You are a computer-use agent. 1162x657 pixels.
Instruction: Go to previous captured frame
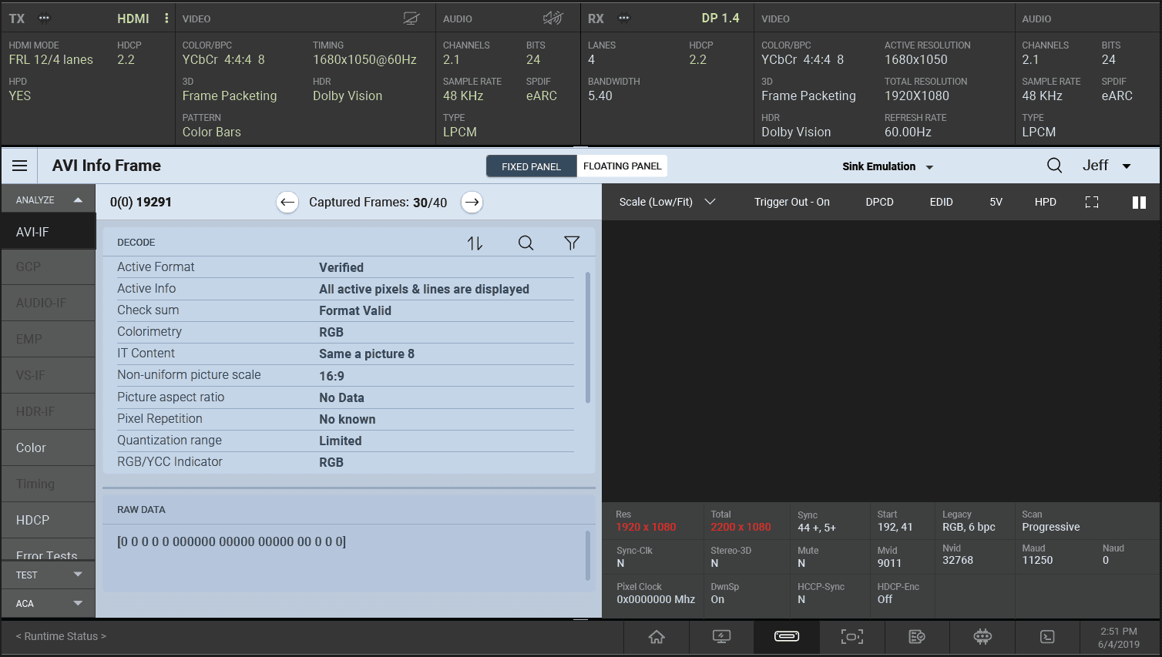point(287,203)
